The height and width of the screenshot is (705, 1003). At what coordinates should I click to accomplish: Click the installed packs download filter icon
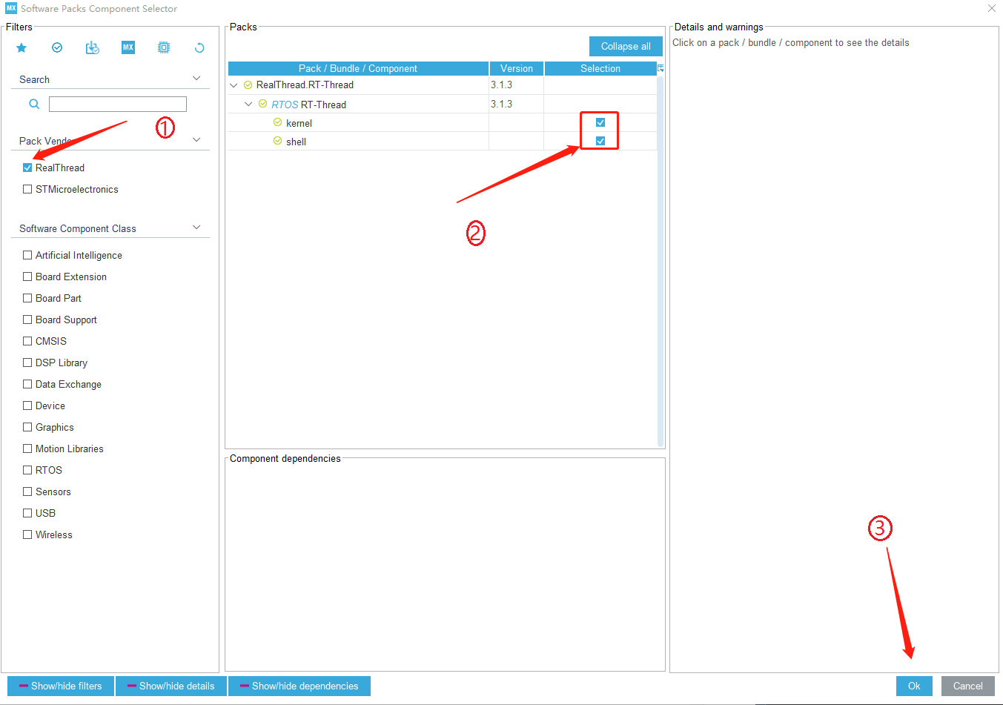[93, 48]
